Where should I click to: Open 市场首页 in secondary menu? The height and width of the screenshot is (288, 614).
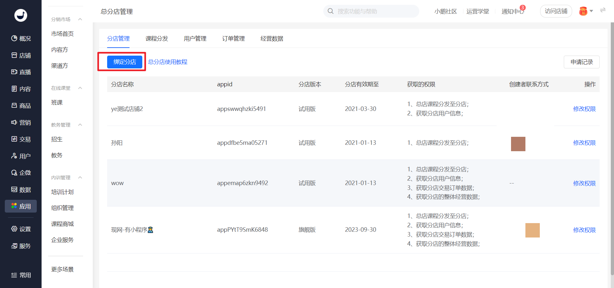pos(62,34)
